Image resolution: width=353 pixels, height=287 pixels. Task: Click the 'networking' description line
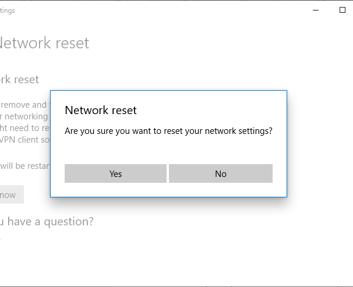(x=24, y=116)
